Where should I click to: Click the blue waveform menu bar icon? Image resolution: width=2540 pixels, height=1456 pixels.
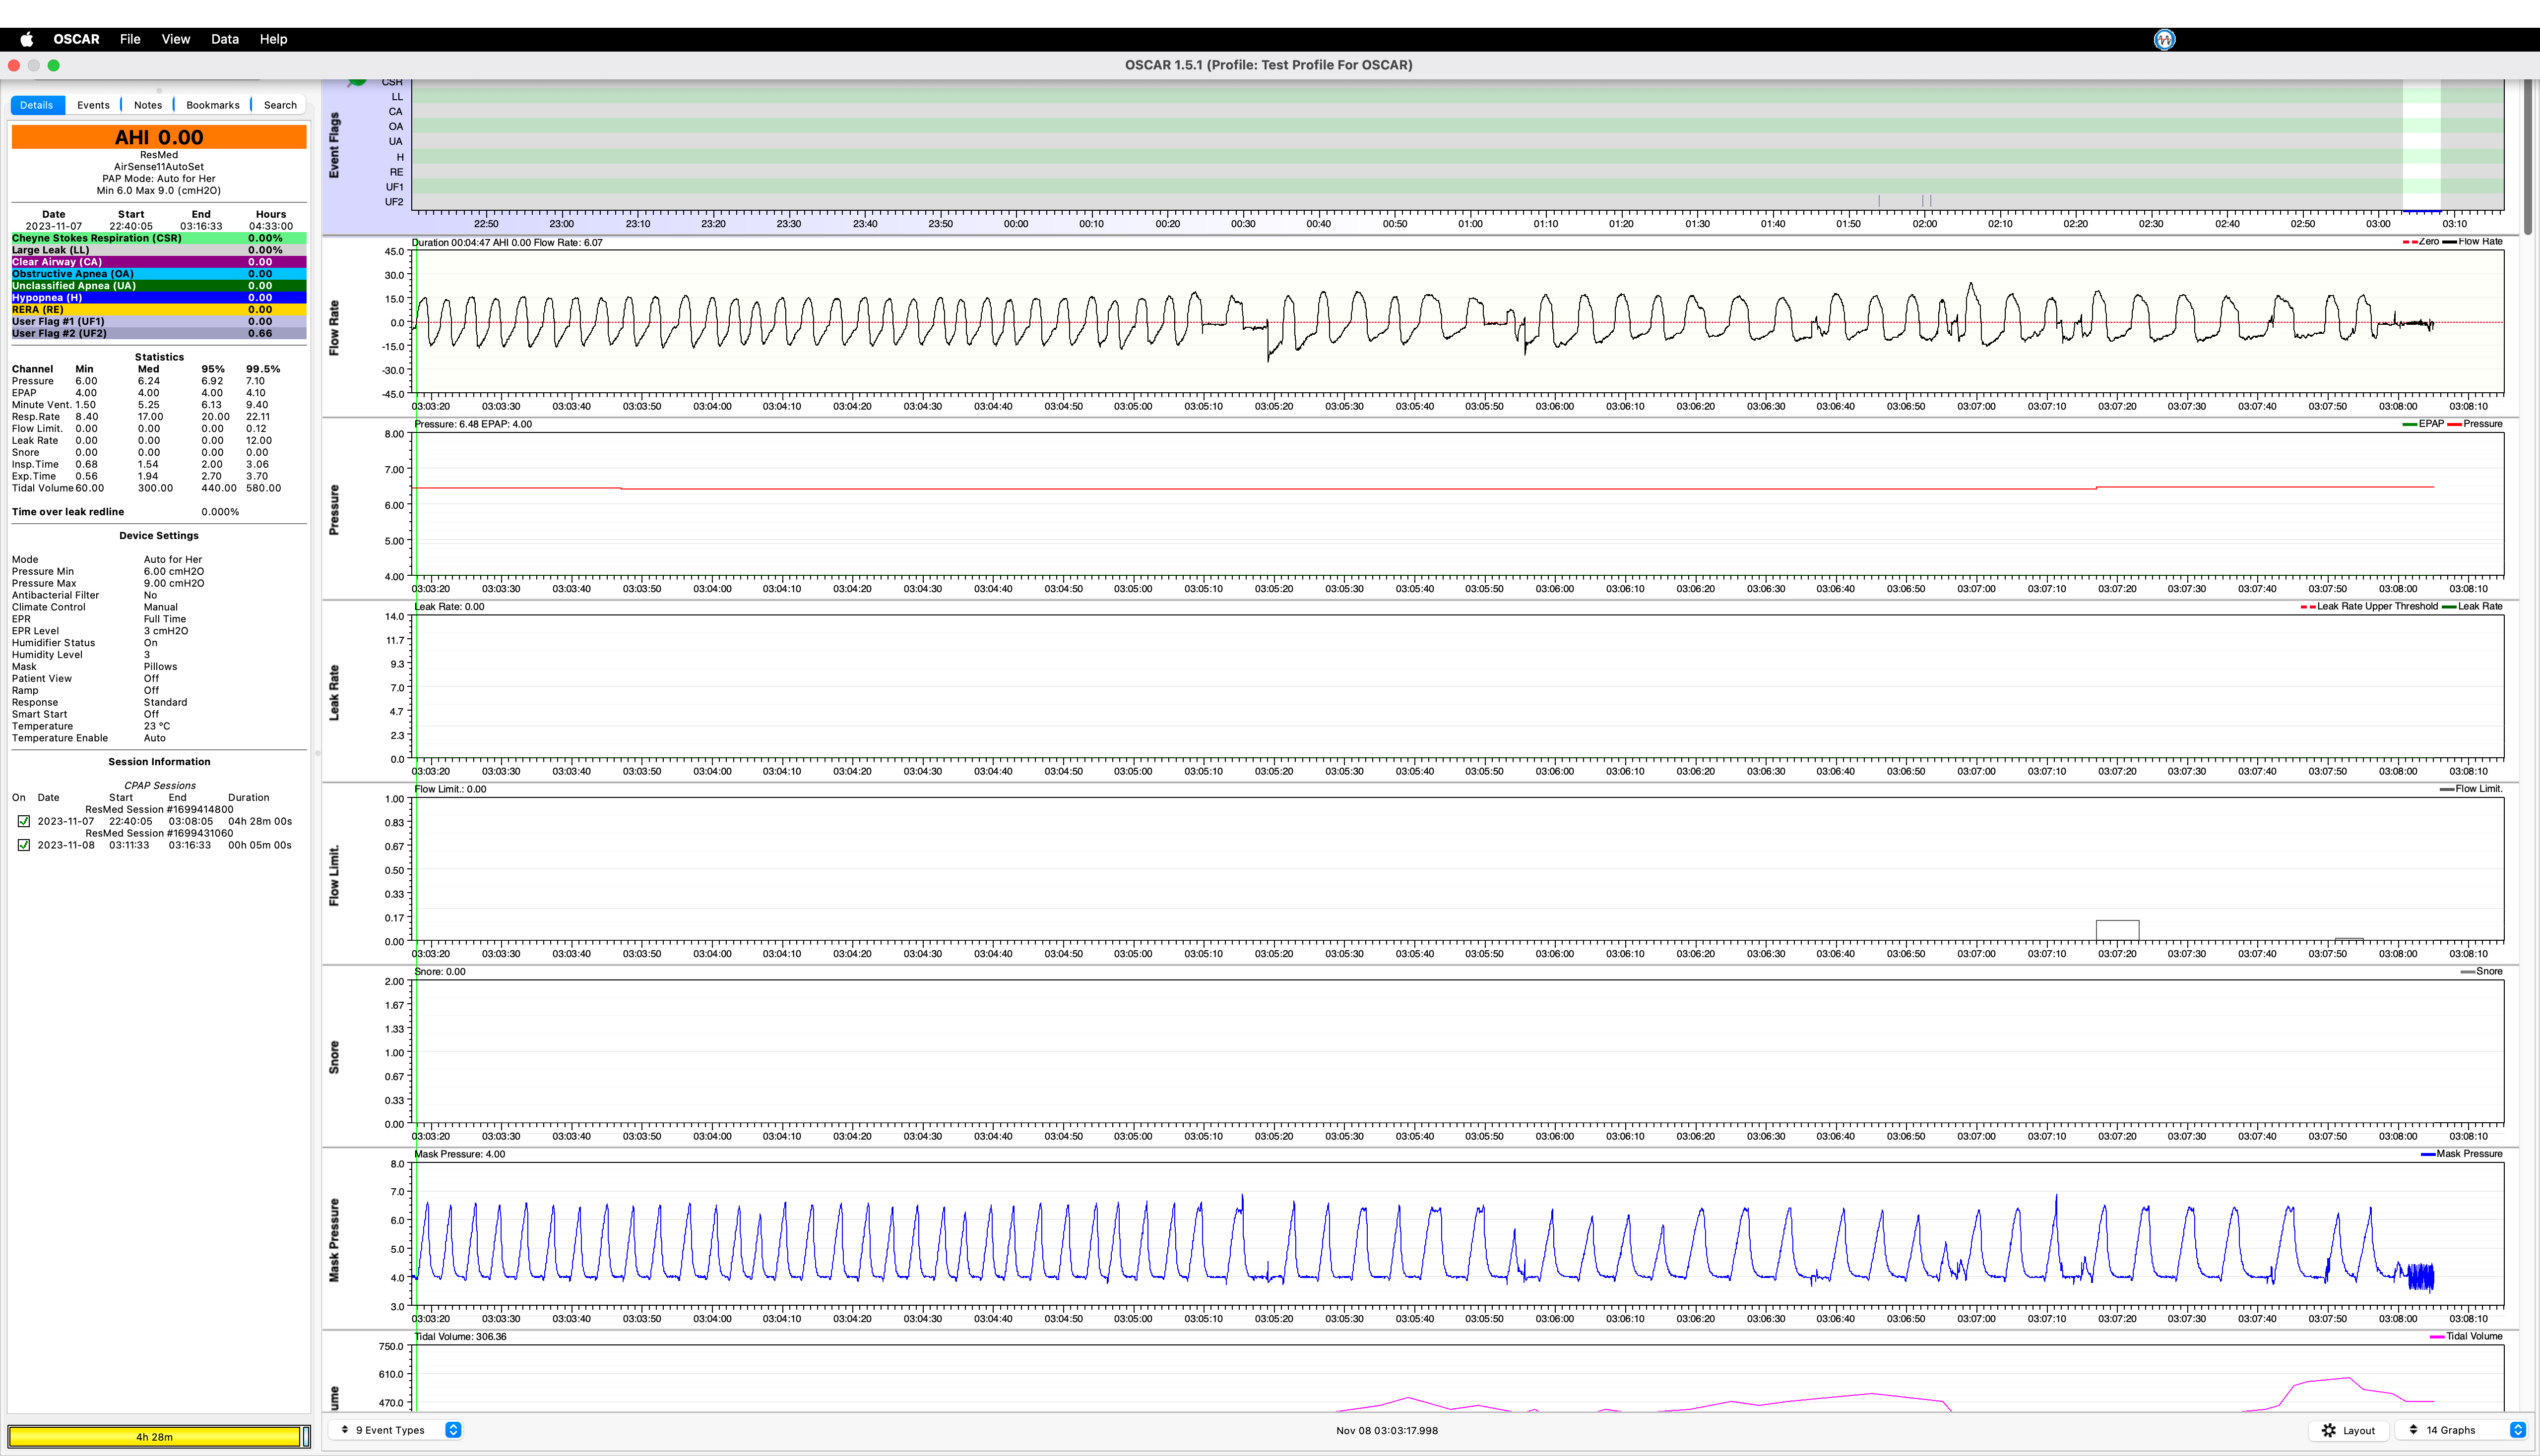[2164, 39]
